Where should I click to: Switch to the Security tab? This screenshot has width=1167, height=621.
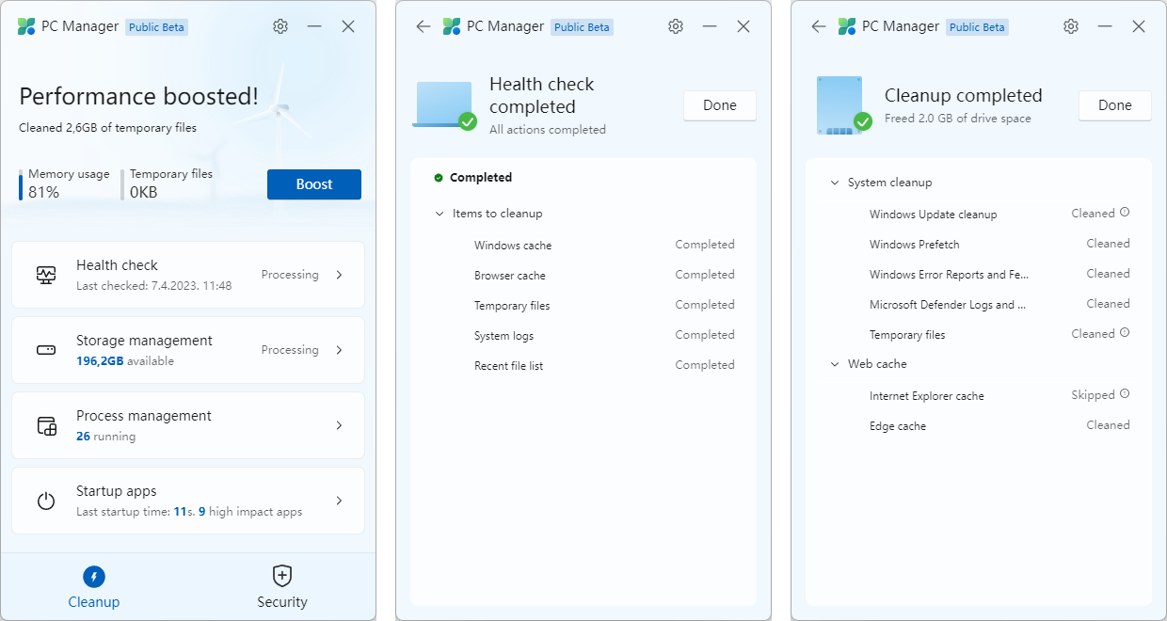(282, 586)
